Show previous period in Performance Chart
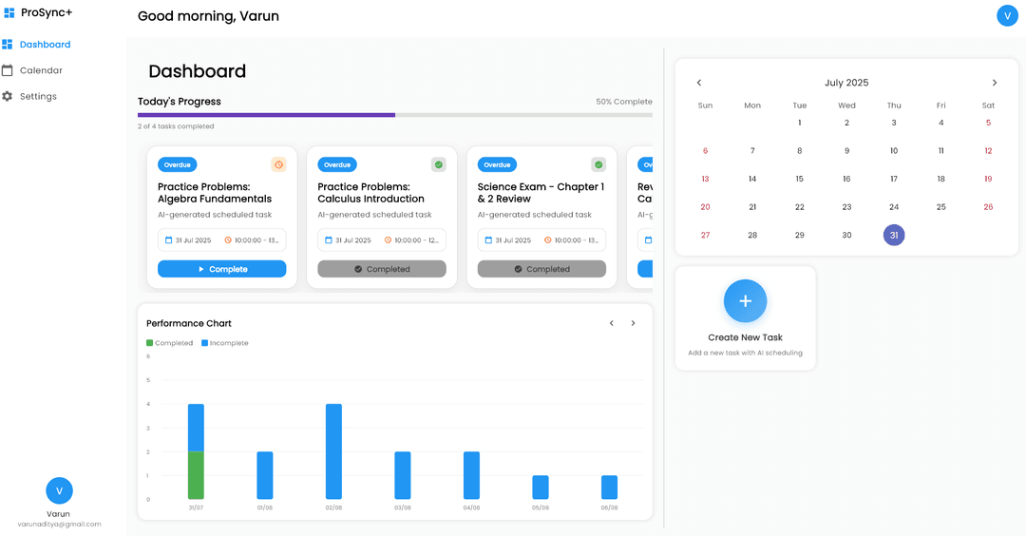Screen dimensions: 1026x536 612,323
